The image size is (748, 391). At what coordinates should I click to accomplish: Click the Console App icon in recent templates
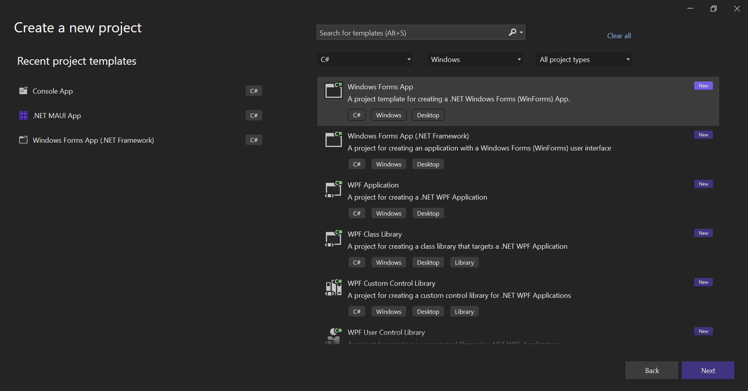[x=23, y=91]
